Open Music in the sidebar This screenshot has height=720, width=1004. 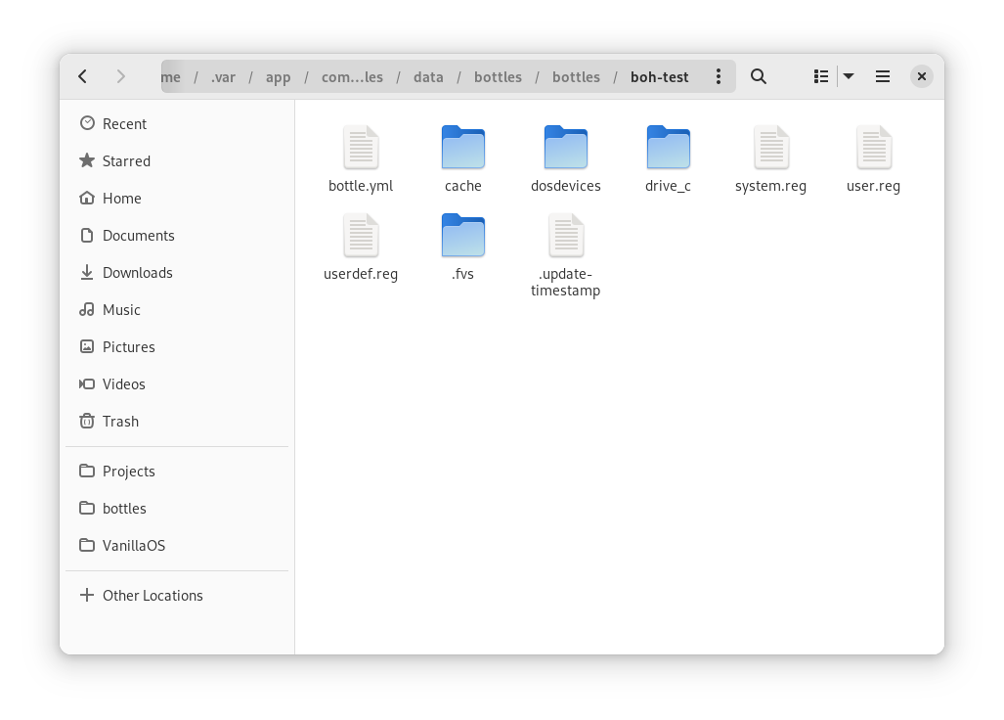tap(177, 309)
